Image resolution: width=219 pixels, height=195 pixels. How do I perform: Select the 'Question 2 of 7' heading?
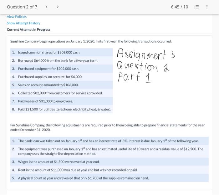pos(22,7)
